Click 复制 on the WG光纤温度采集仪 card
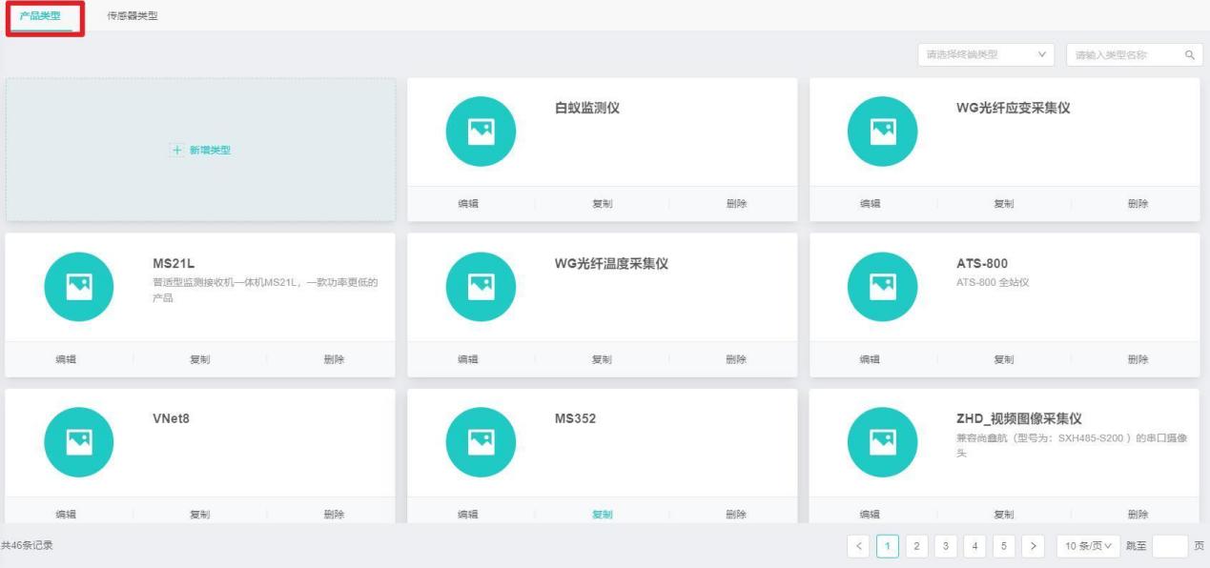 pyautogui.click(x=602, y=359)
